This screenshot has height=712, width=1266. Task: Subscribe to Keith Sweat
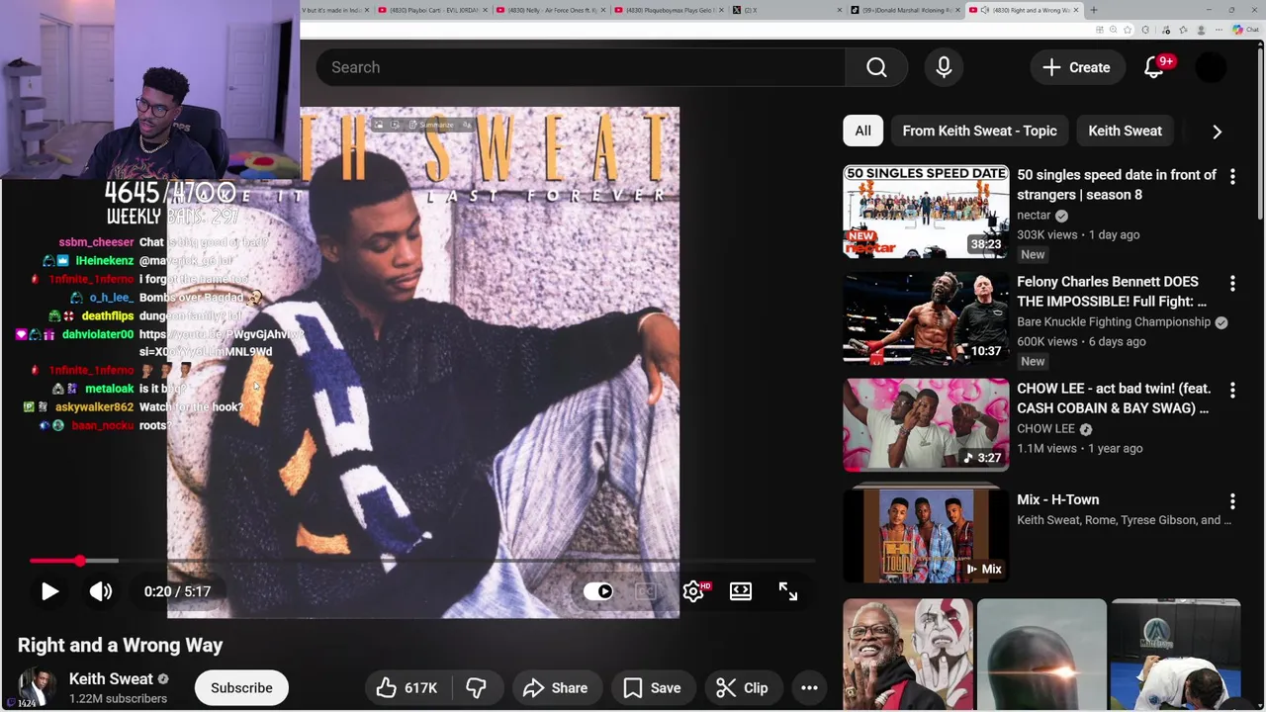[x=241, y=688]
